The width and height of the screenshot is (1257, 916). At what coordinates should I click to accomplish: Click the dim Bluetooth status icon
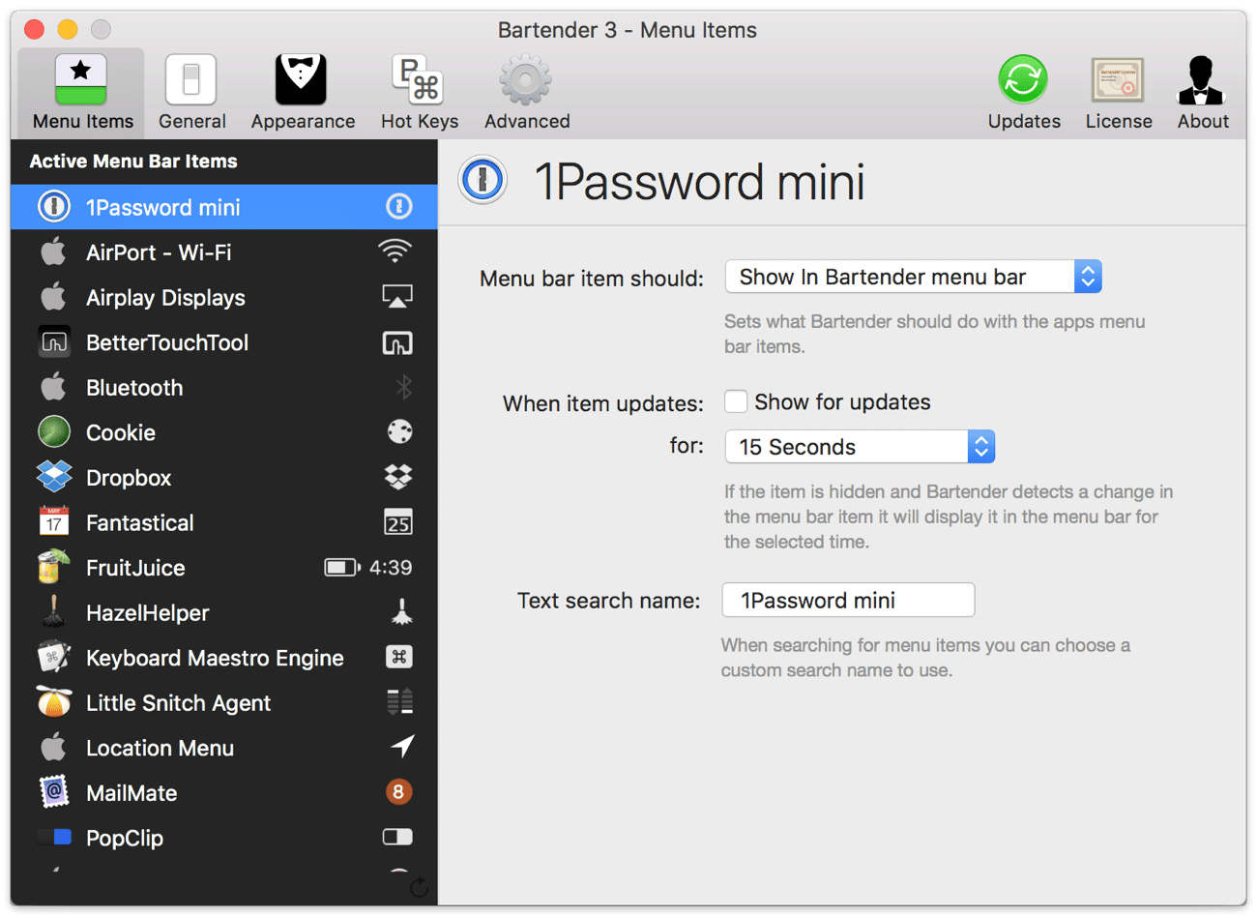[x=404, y=387]
